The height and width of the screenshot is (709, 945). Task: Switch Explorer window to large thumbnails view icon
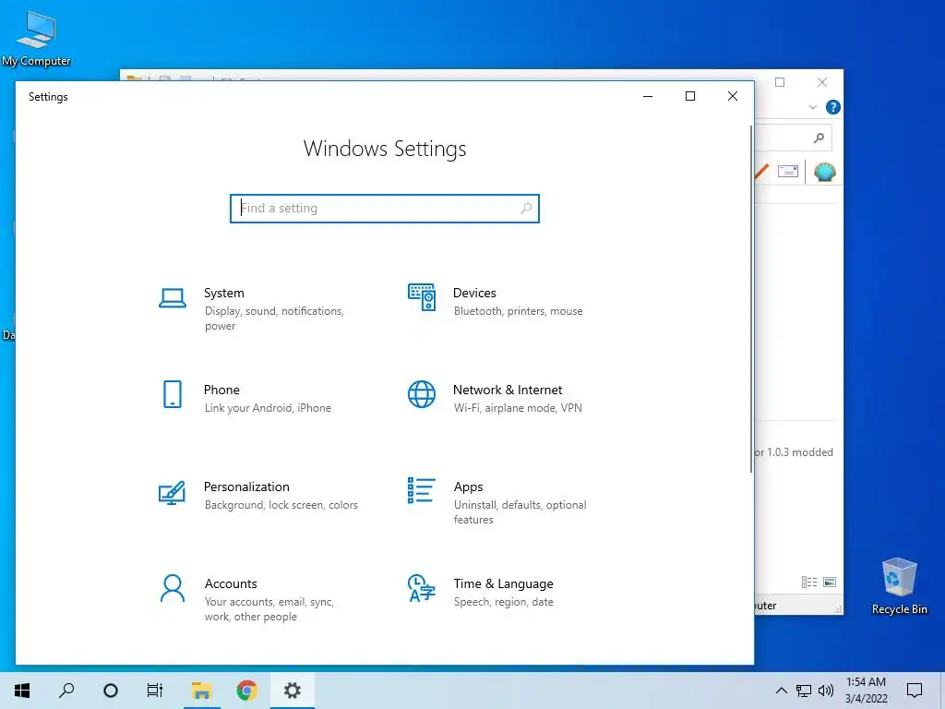coord(830,582)
